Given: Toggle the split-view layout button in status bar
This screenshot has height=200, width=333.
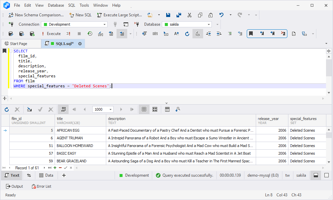Looking at the screenshot, I should coord(316,175).
